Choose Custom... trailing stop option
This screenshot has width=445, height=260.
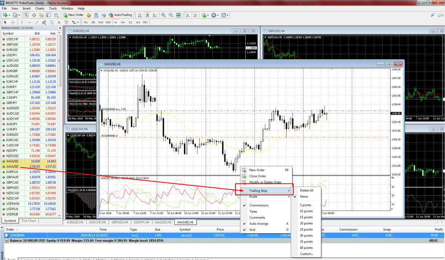(306, 254)
